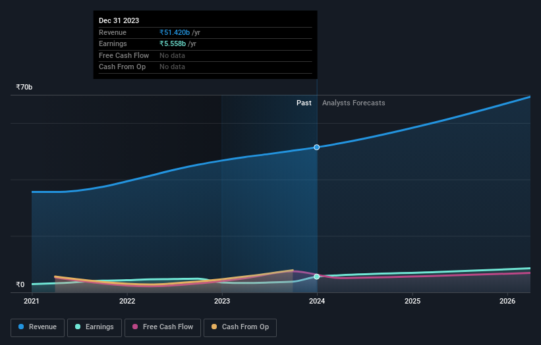
Task: Click the teal Earnings legend dot
Action: pos(78,327)
